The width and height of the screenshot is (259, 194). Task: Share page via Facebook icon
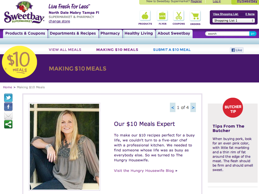pyautogui.click(x=8, y=107)
